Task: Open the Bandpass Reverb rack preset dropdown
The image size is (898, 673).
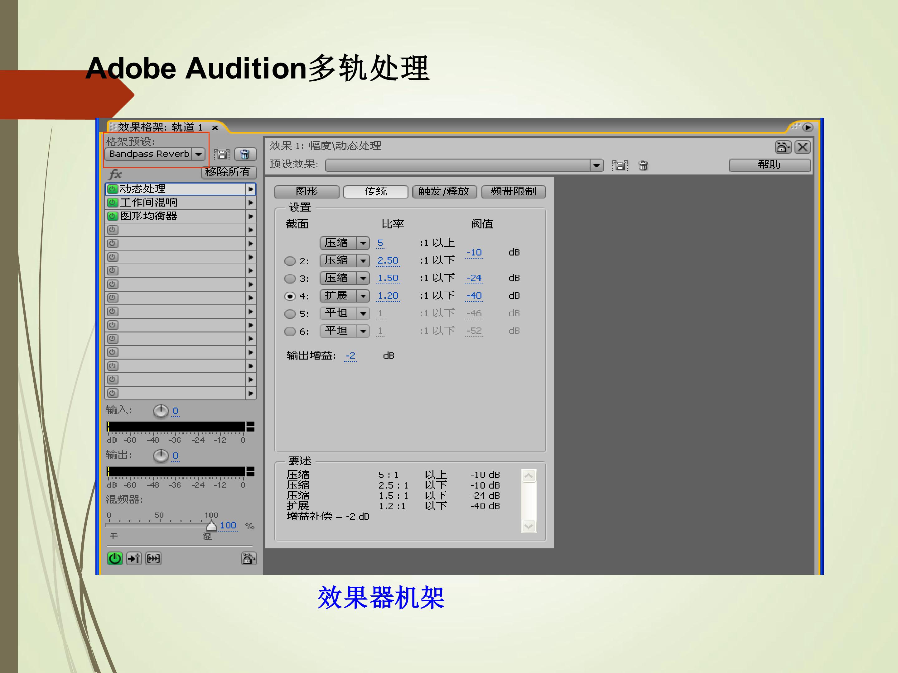Action: tap(198, 154)
